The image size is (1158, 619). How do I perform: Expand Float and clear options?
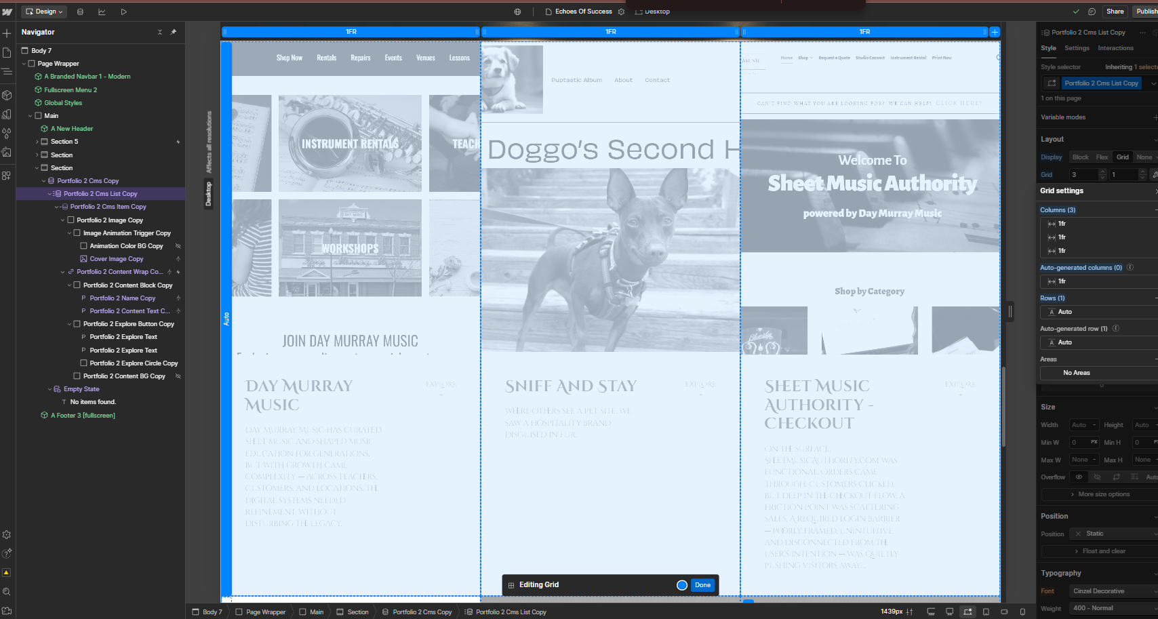(1100, 551)
